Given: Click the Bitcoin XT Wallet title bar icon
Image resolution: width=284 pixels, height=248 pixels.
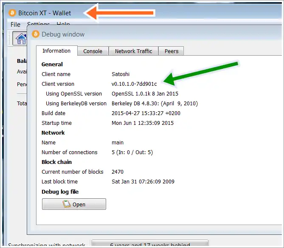Looking at the screenshot, I should 12,13.
